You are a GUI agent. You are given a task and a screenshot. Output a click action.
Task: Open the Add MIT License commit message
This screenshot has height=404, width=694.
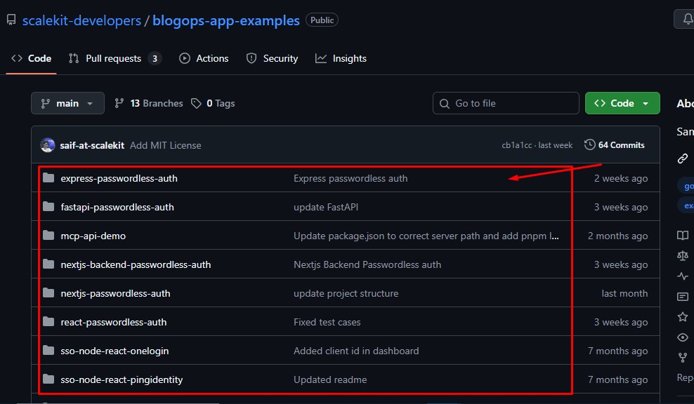(x=166, y=145)
